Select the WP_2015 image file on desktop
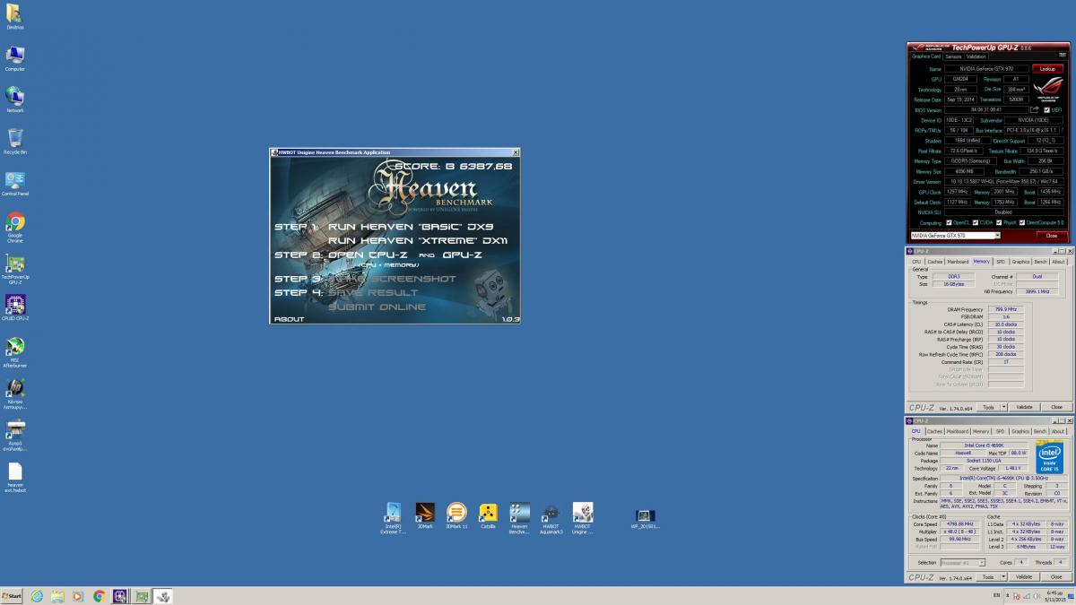The image size is (1076, 605). click(645, 519)
